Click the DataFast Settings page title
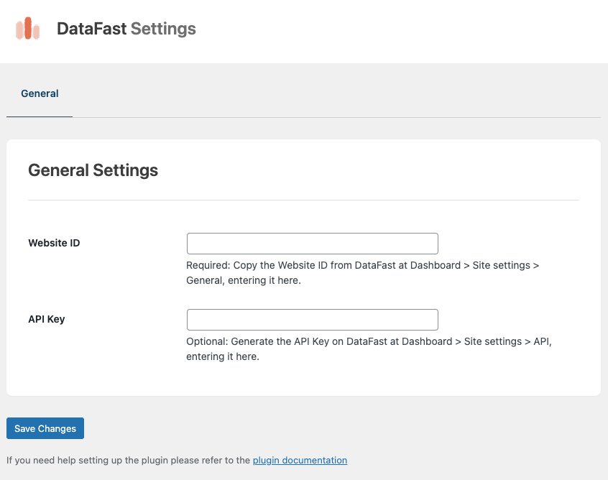Viewport: 608px width, 480px height. 126,29
